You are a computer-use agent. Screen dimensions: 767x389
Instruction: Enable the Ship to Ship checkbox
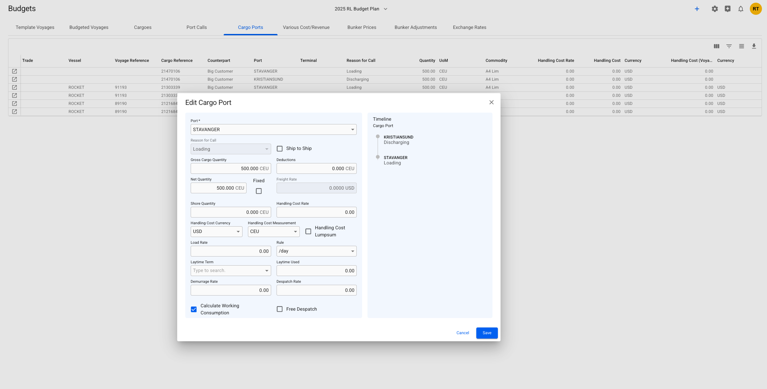coord(280,149)
